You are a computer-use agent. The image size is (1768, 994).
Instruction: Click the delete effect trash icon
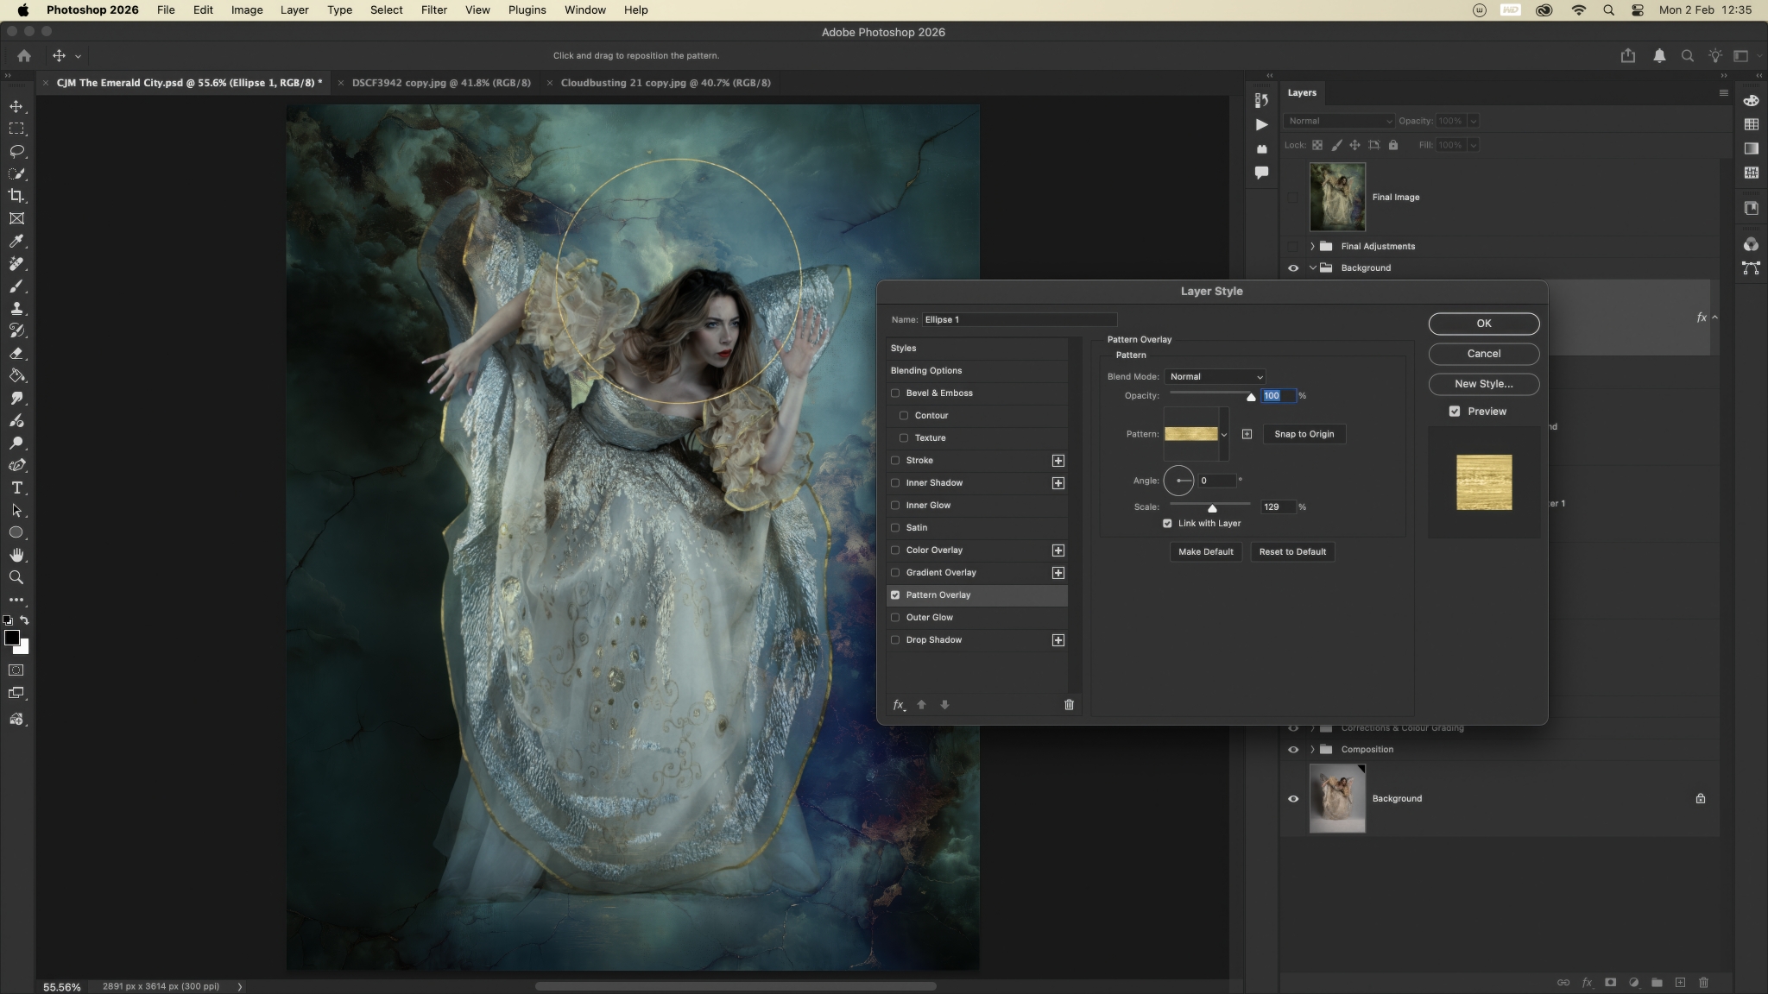tap(1069, 705)
